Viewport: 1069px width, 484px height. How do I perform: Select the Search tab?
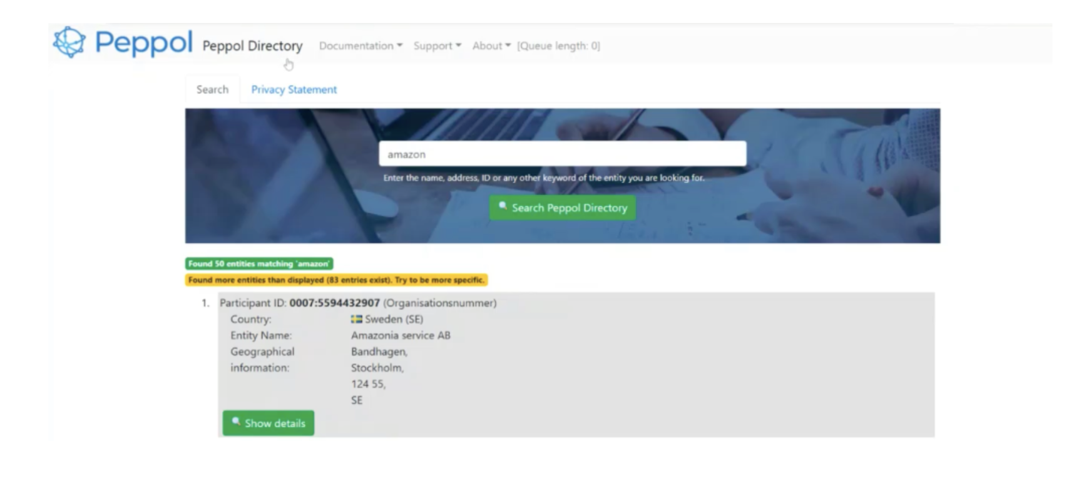coord(212,89)
